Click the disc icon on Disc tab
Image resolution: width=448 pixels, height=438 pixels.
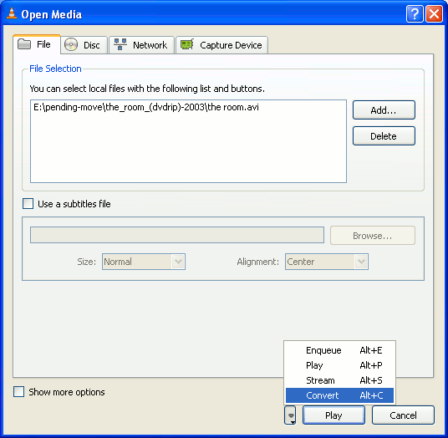pyautogui.click(x=71, y=45)
